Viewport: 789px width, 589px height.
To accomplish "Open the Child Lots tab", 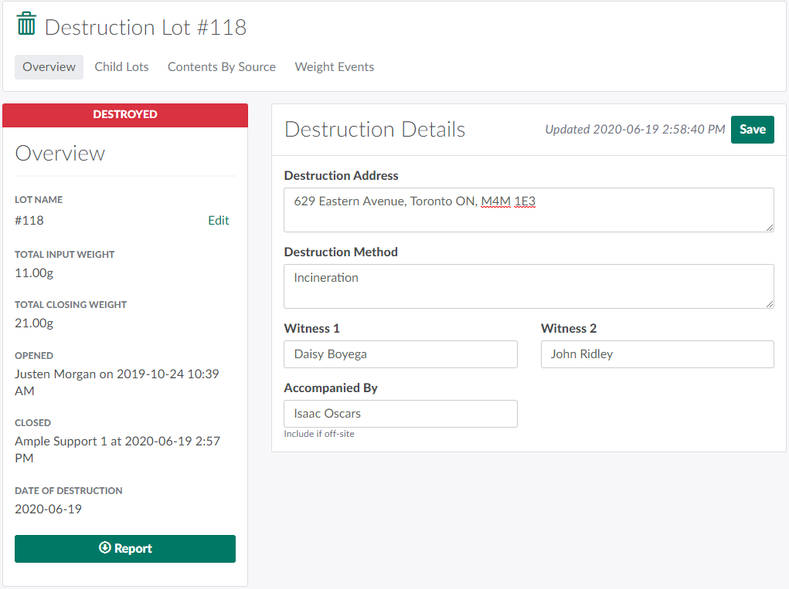I will point(121,67).
